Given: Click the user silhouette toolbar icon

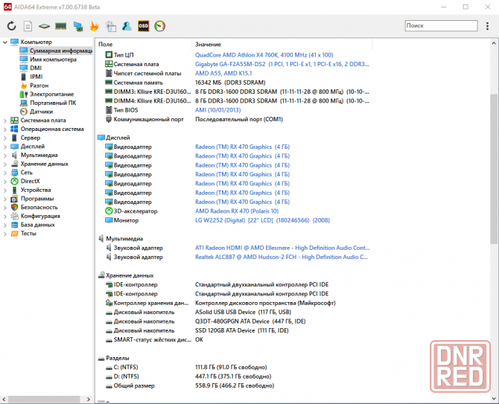Looking at the screenshot, I should tap(127, 26).
